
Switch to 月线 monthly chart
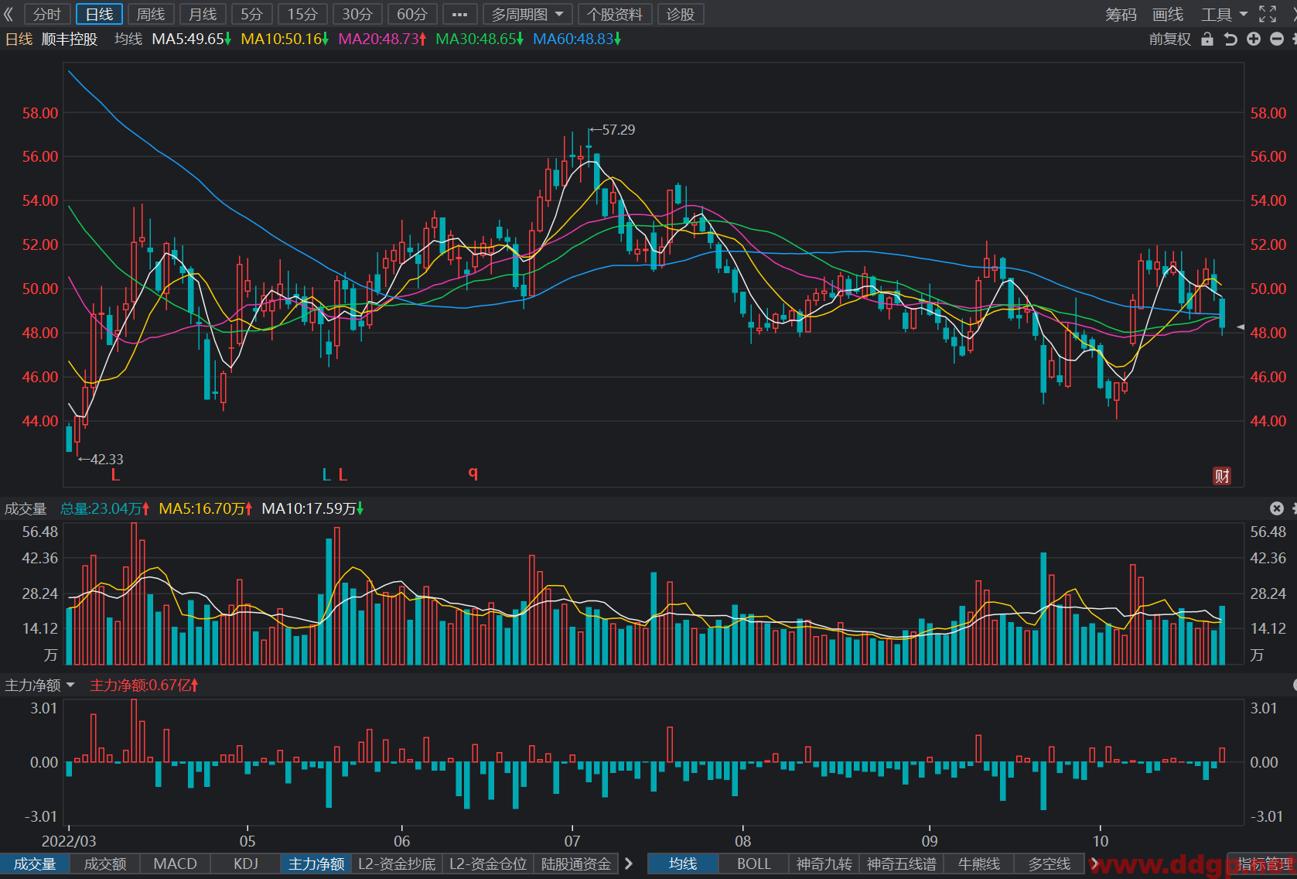tap(203, 14)
